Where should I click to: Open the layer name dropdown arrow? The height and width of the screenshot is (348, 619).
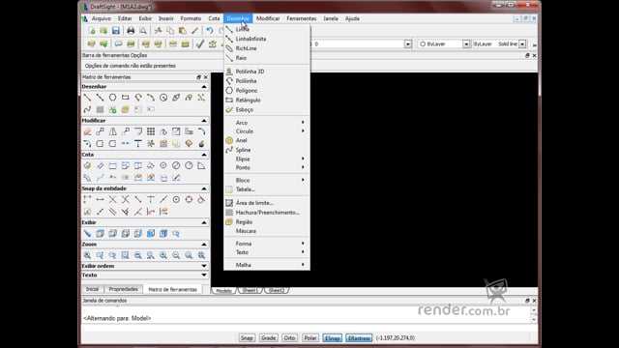click(x=408, y=43)
